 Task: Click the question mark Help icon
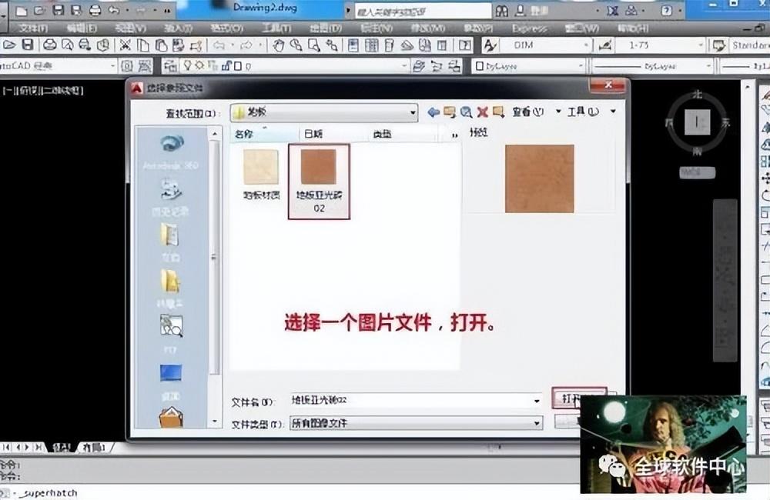coord(666,10)
